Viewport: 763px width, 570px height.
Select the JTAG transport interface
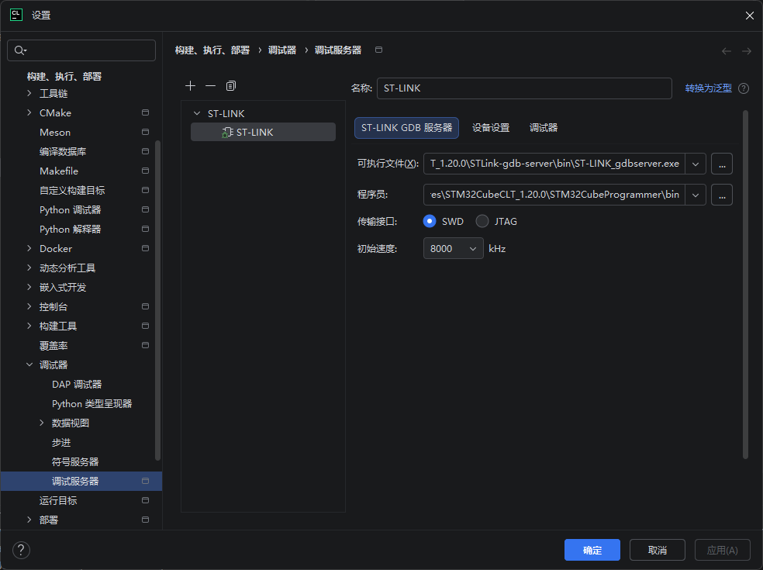click(482, 221)
